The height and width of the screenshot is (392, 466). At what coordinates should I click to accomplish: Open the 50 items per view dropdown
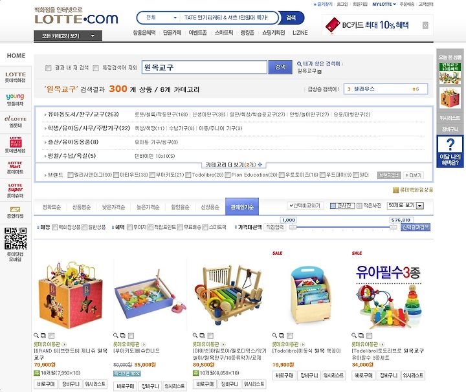click(x=405, y=206)
